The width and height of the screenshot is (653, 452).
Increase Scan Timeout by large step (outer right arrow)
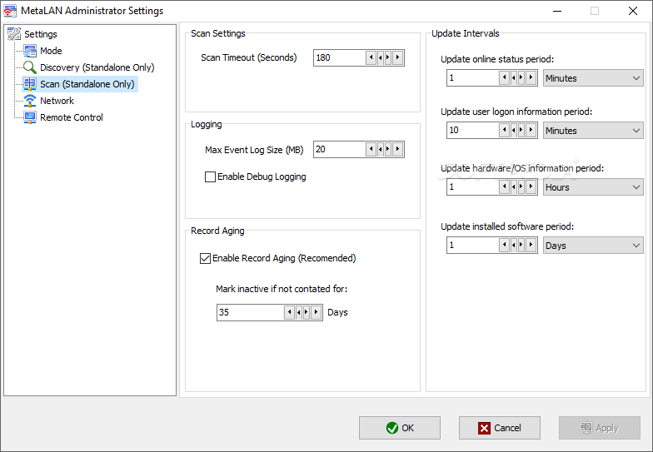(398, 57)
